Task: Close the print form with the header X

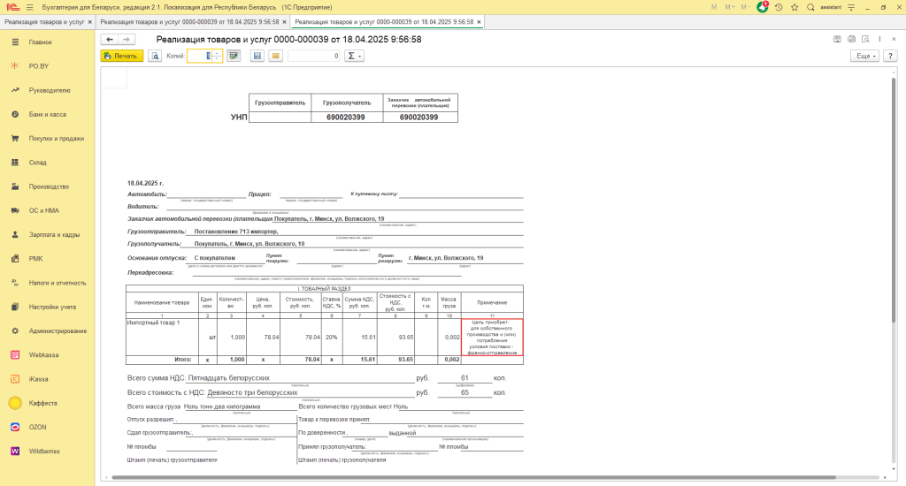Action: pos(894,39)
